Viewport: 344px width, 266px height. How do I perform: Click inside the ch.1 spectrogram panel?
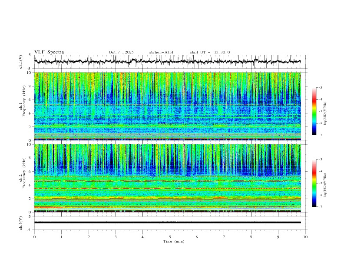click(167, 106)
